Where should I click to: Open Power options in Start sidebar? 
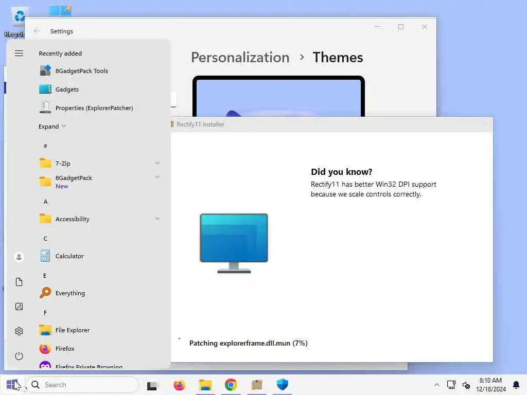coord(19,356)
